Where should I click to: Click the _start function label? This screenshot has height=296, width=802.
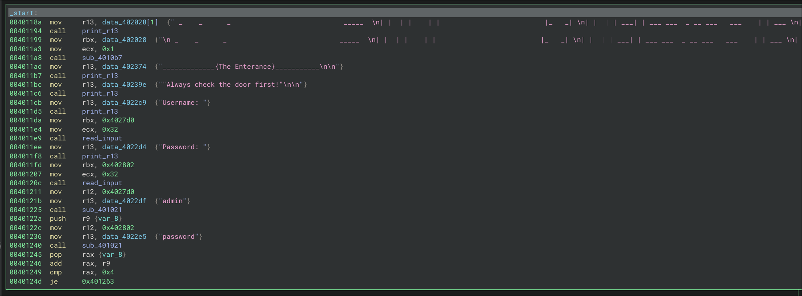pyautogui.click(x=23, y=13)
